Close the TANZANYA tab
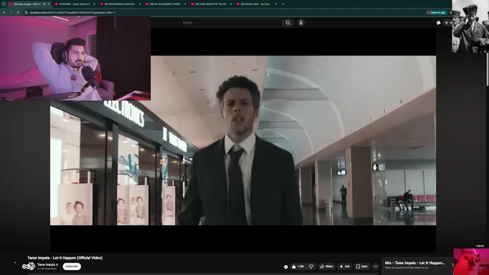Viewport: 489px width, 275px height. [94, 4]
